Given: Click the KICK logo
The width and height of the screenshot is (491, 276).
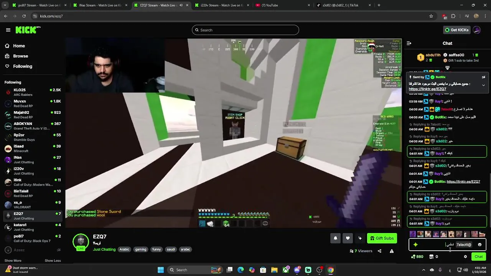Looking at the screenshot, I should [x=28, y=30].
